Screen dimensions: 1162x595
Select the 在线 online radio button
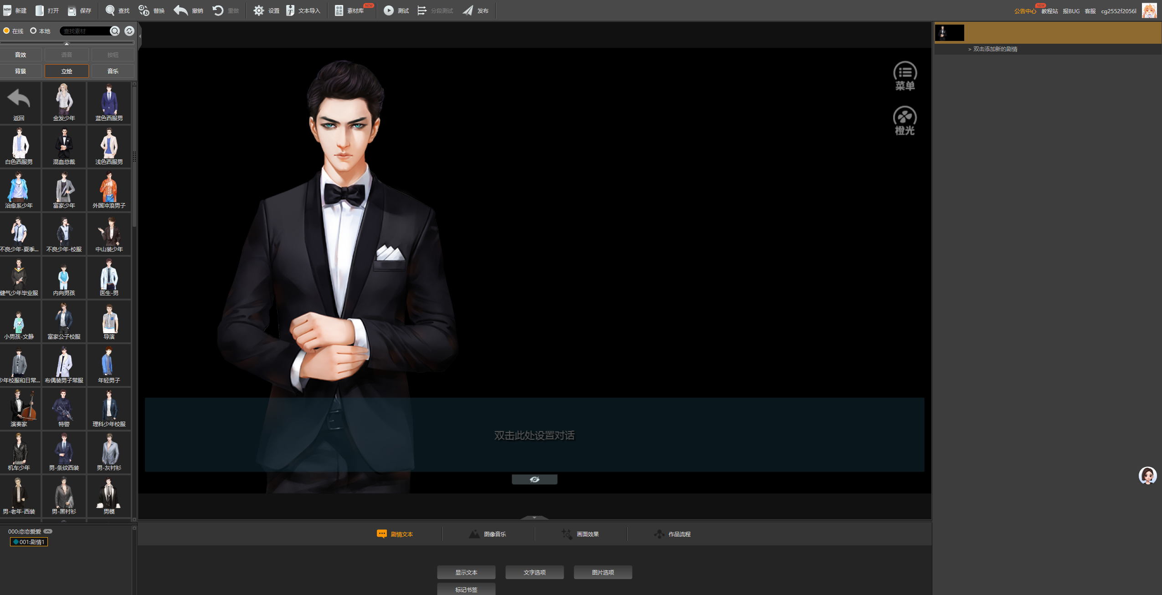(x=7, y=31)
